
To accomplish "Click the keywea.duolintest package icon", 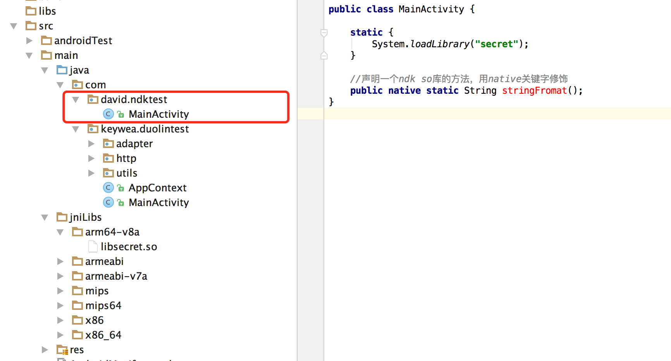I will (93, 129).
